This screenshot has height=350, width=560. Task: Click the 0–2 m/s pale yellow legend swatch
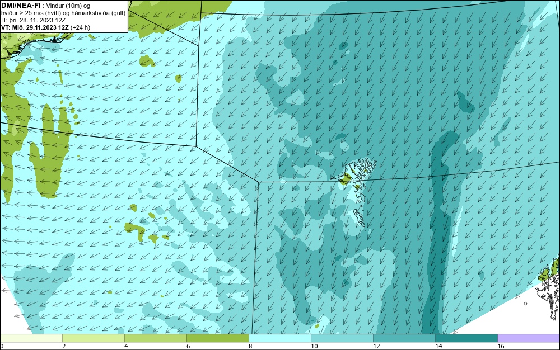[31, 338]
